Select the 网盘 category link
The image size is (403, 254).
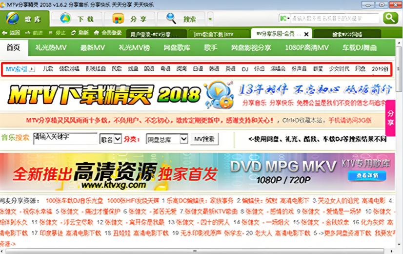pos(360,69)
